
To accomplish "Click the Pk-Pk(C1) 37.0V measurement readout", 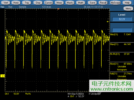I will (120, 54).
